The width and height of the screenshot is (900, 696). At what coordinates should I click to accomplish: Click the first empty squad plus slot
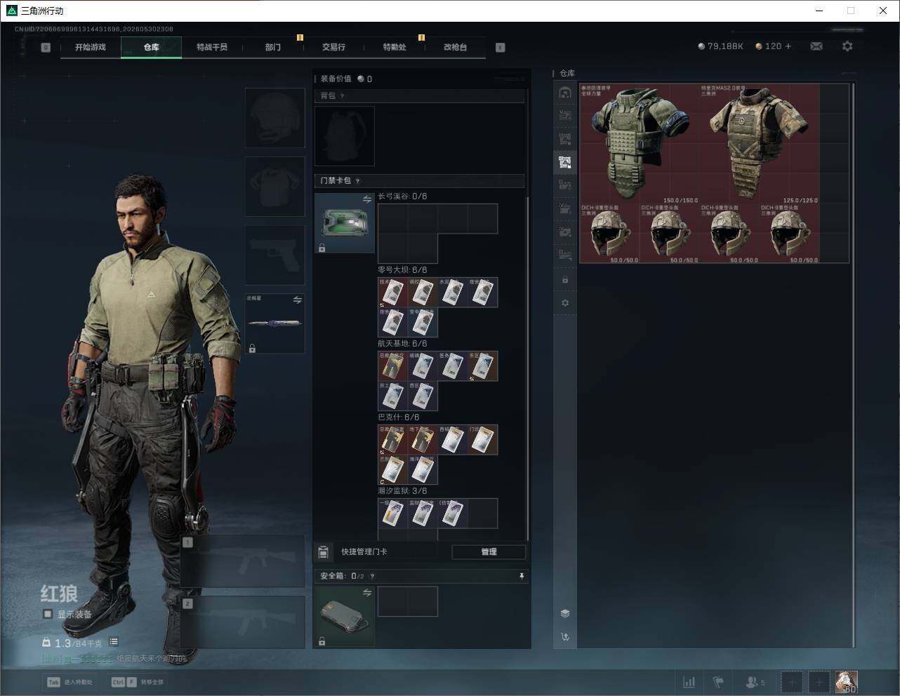pos(792,682)
